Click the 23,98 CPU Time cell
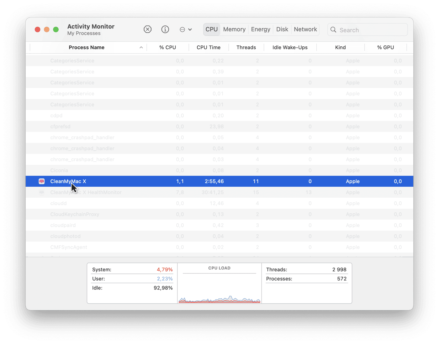Screen dimensions: 439x344 point(217,127)
